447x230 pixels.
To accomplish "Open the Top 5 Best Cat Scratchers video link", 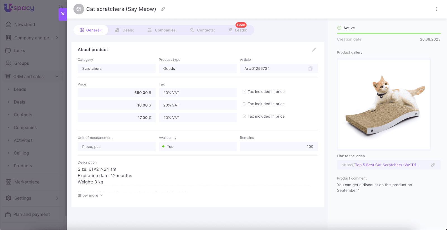I will 387,165.
